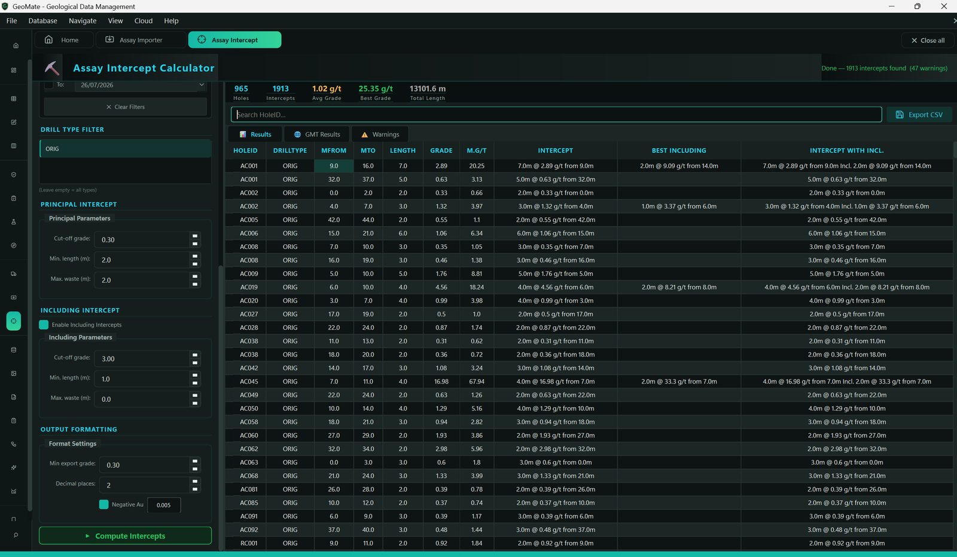This screenshot has width=957, height=557.
Task: Toggle the Negative Au checkbox
Action: pos(104,504)
